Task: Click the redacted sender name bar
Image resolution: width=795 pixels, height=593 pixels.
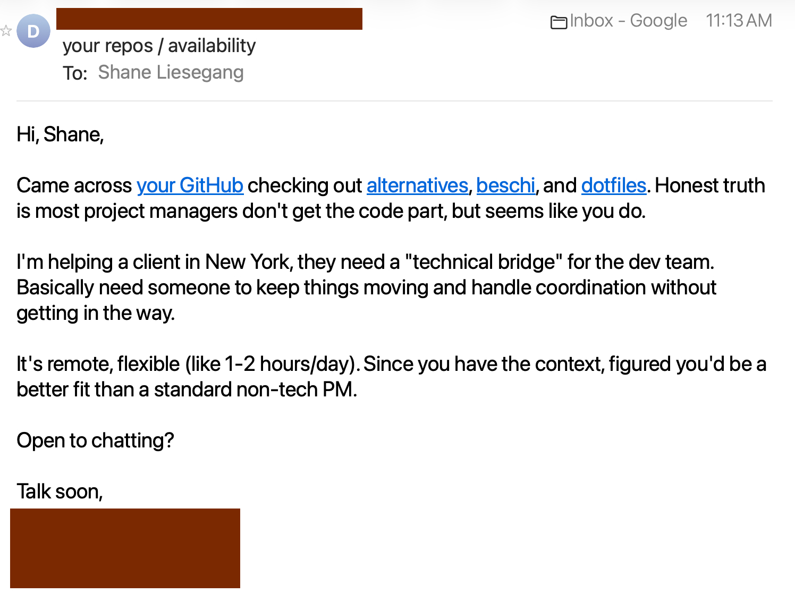Action: 209,19
